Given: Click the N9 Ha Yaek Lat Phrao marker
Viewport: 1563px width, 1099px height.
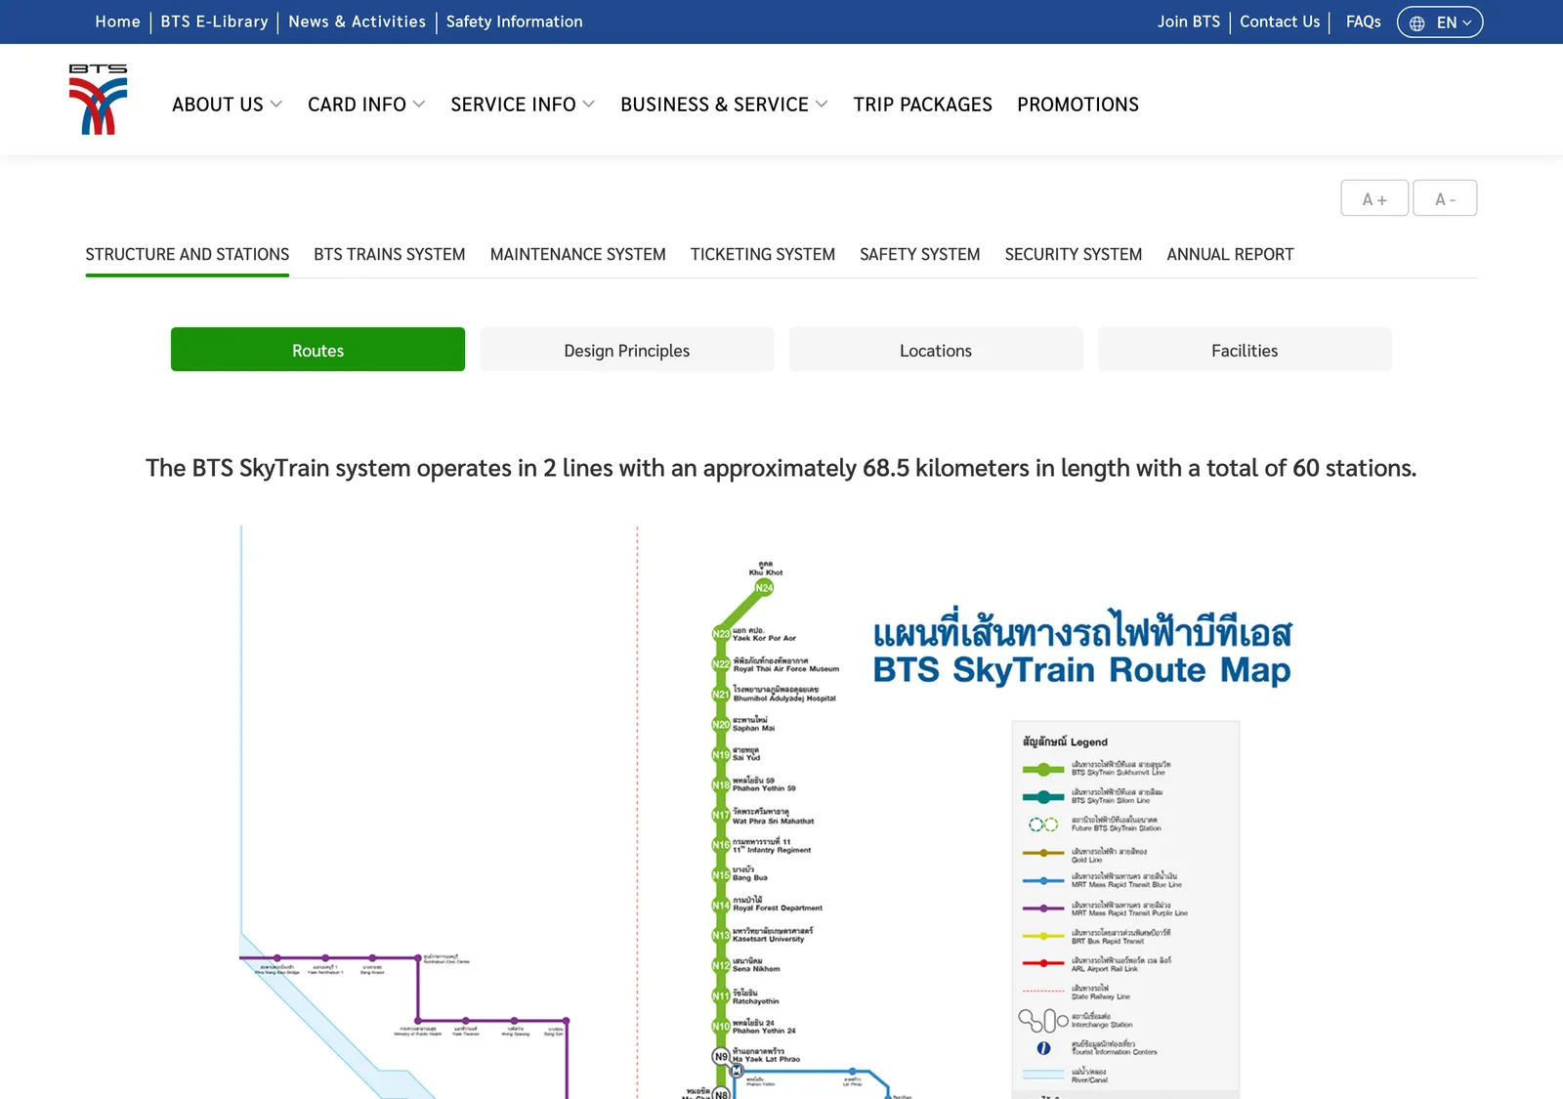Looking at the screenshot, I should coord(721,1056).
